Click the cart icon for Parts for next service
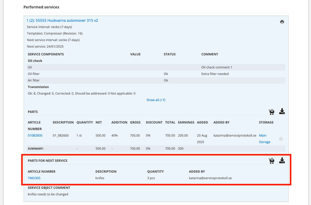Image resolution: width=311 pixels, height=205 pixels. coord(271,161)
